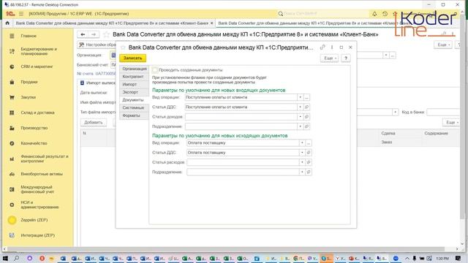The width and height of the screenshot is (468, 263).
Task: Add page to favorites star in main window
Action: 106,34
